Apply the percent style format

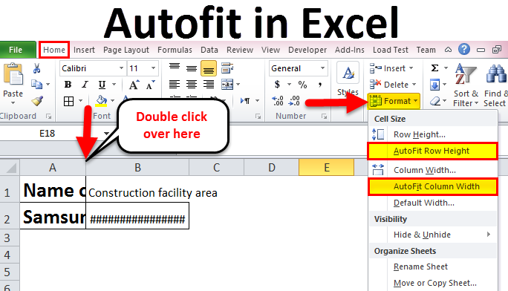click(x=302, y=85)
